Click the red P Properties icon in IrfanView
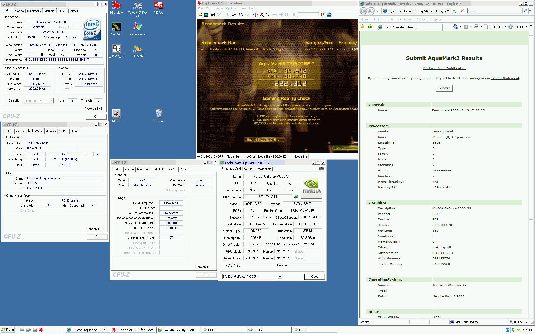This screenshot has width=535, height=334. point(322,15)
